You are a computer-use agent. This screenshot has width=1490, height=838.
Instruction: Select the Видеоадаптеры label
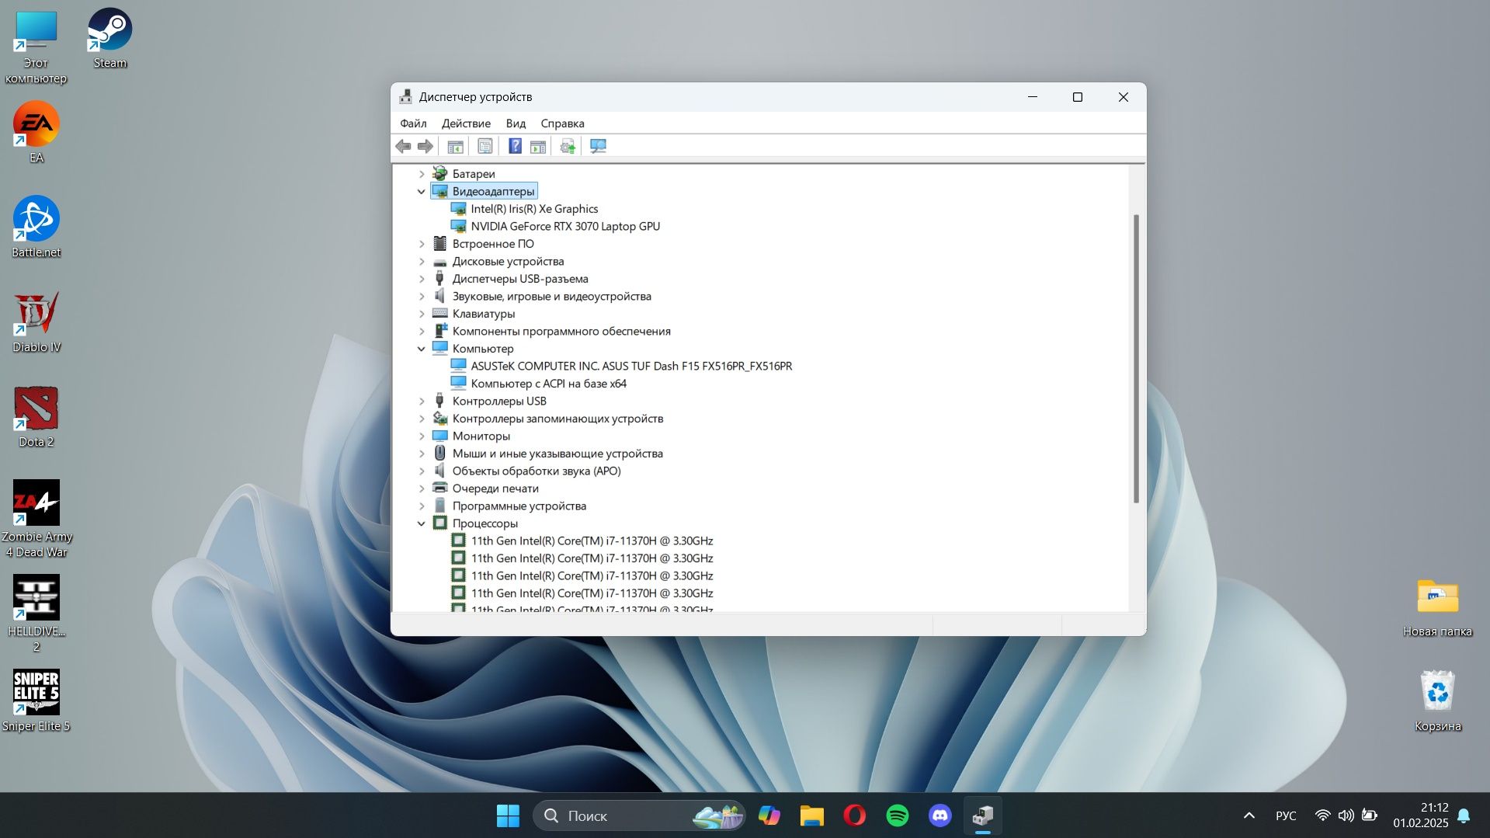click(493, 191)
